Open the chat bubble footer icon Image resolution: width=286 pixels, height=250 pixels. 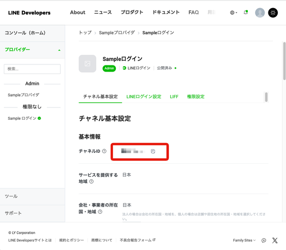point(264,240)
